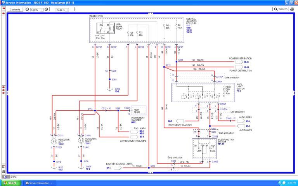Click the page handle on top border
Image resolution: width=298 pixels, height=186 pixels.
click(151, 13)
